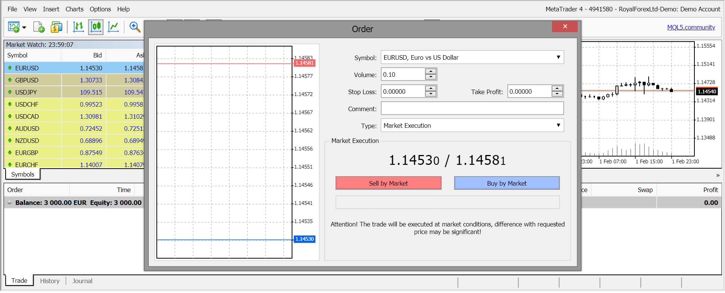The height and width of the screenshot is (293, 725).
Task: Select GBPUSD row in Market Watch
Action: [x=74, y=80]
